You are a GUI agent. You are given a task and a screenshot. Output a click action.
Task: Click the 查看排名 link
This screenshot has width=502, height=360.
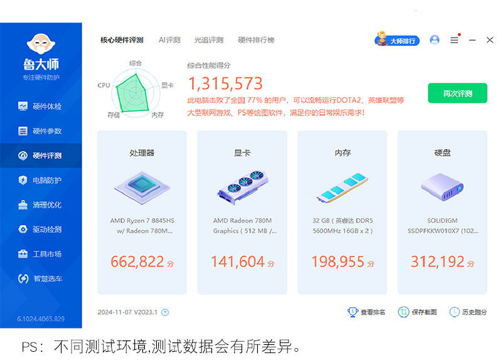366,312
